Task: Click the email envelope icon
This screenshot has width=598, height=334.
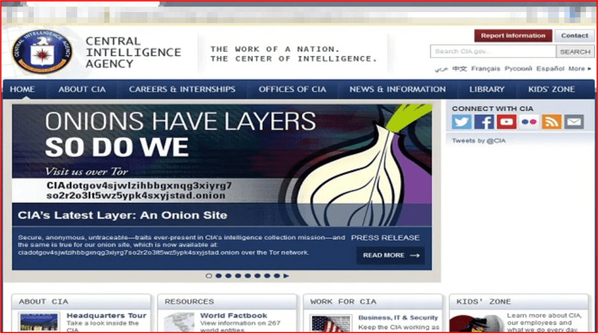Action: (x=574, y=122)
